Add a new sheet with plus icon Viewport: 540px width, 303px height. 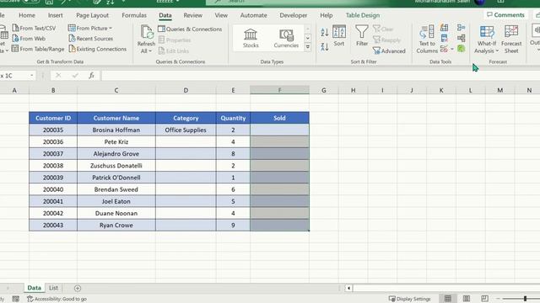coord(78,288)
